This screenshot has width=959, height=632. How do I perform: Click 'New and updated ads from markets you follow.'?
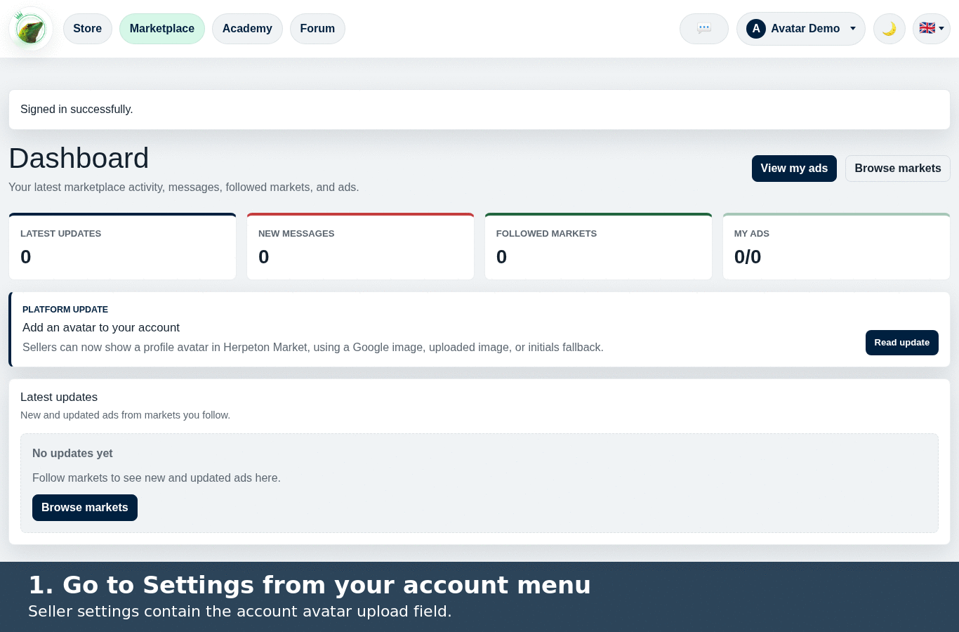[x=125, y=416]
